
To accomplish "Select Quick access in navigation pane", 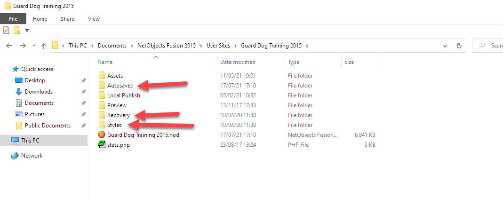I will point(37,69).
